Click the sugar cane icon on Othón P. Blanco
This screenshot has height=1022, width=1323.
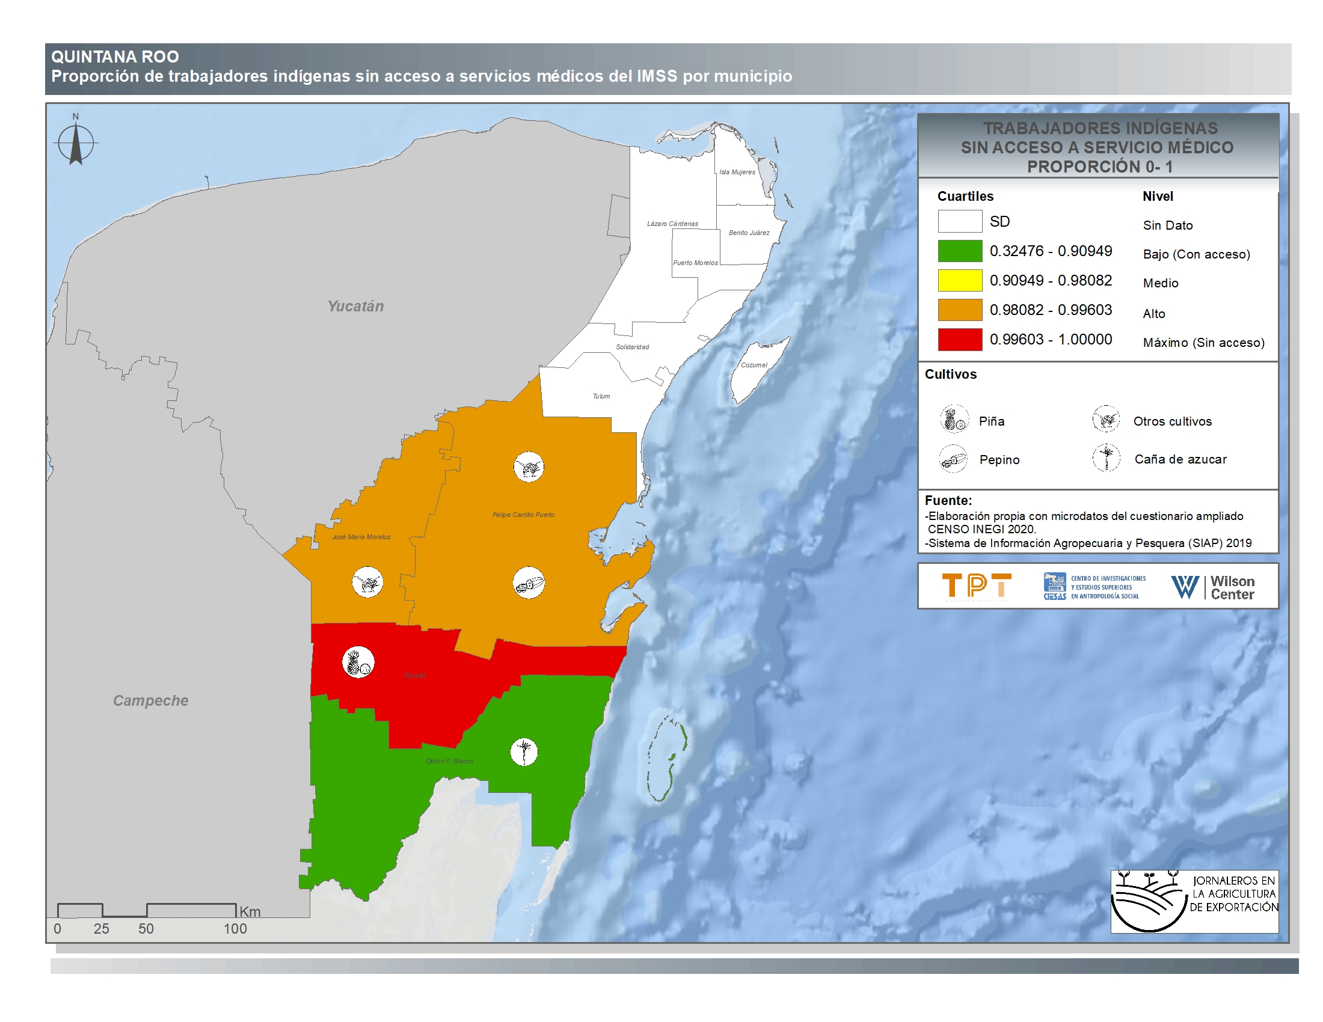tap(524, 752)
